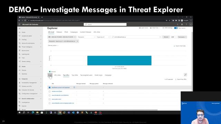
Task: Expand Threat intelligence in the sidebar
Action: [41, 47]
